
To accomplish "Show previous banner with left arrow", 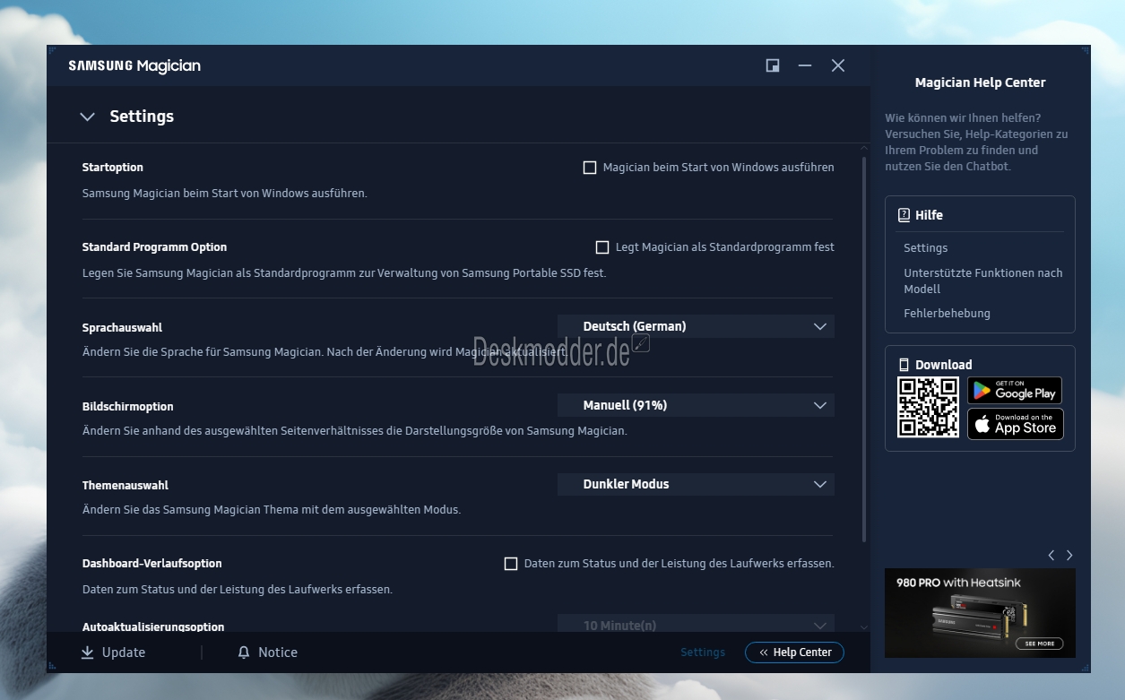I will 1051,556.
